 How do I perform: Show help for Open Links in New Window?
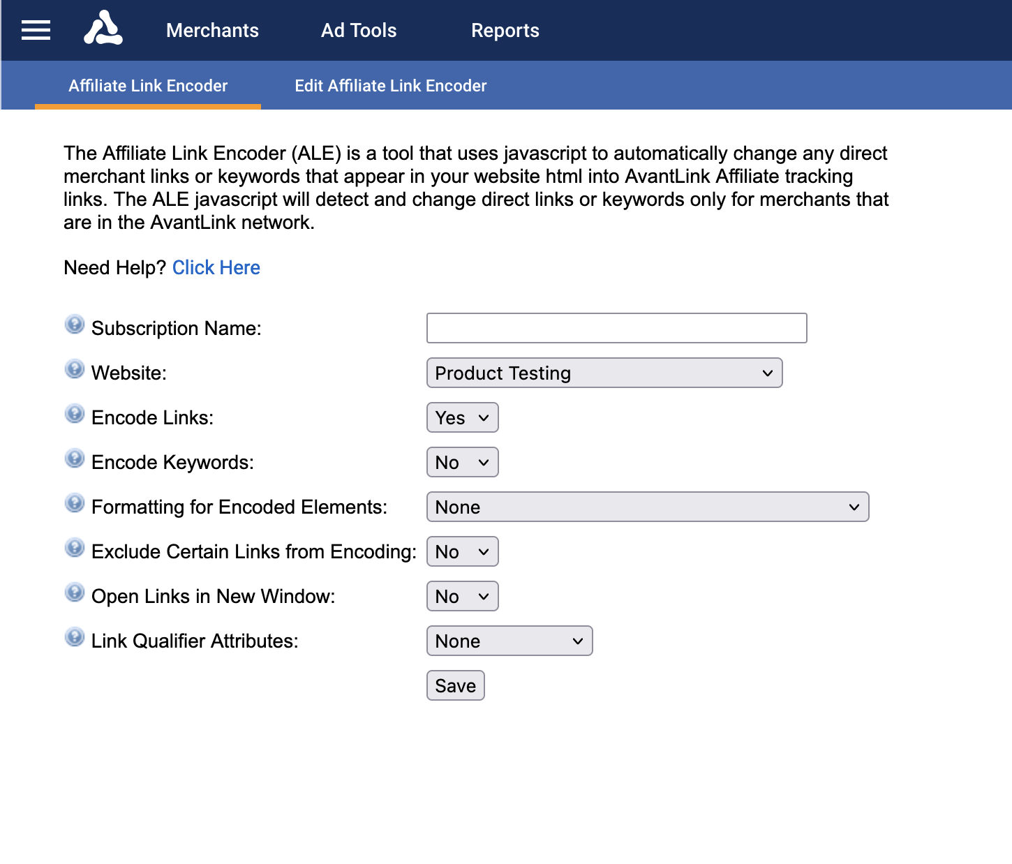coord(75,593)
